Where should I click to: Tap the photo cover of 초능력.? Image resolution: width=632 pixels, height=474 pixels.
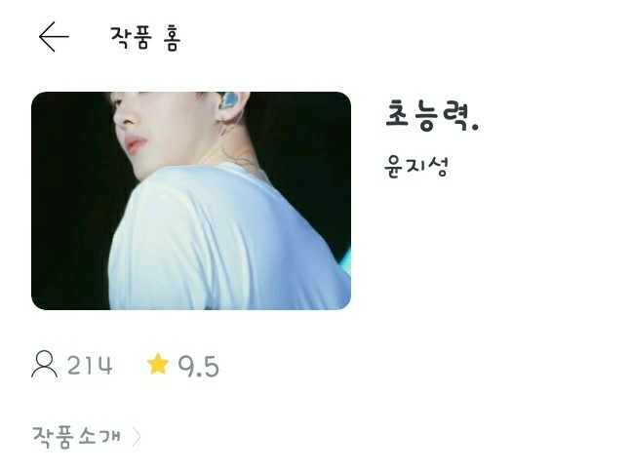(x=191, y=201)
